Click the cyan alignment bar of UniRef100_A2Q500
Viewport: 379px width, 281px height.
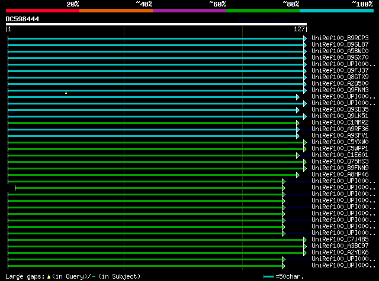pos(156,84)
